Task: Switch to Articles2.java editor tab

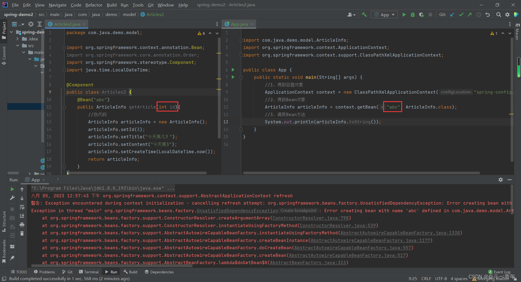Action: (67, 24)
